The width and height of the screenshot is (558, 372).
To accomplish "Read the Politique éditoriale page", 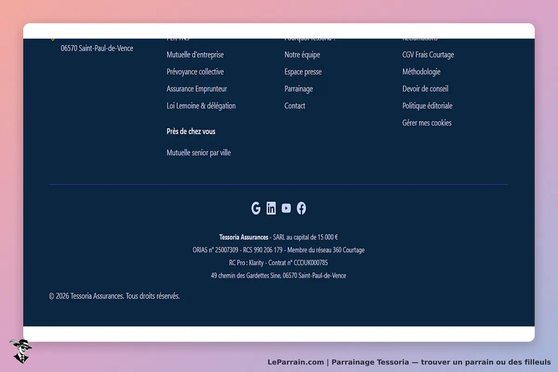I will (x=427, y=106).
